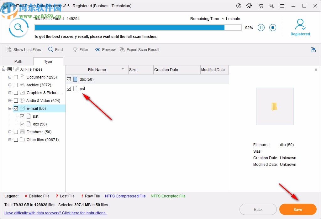
Task: Open the Find tool
Action: [55, 49]
